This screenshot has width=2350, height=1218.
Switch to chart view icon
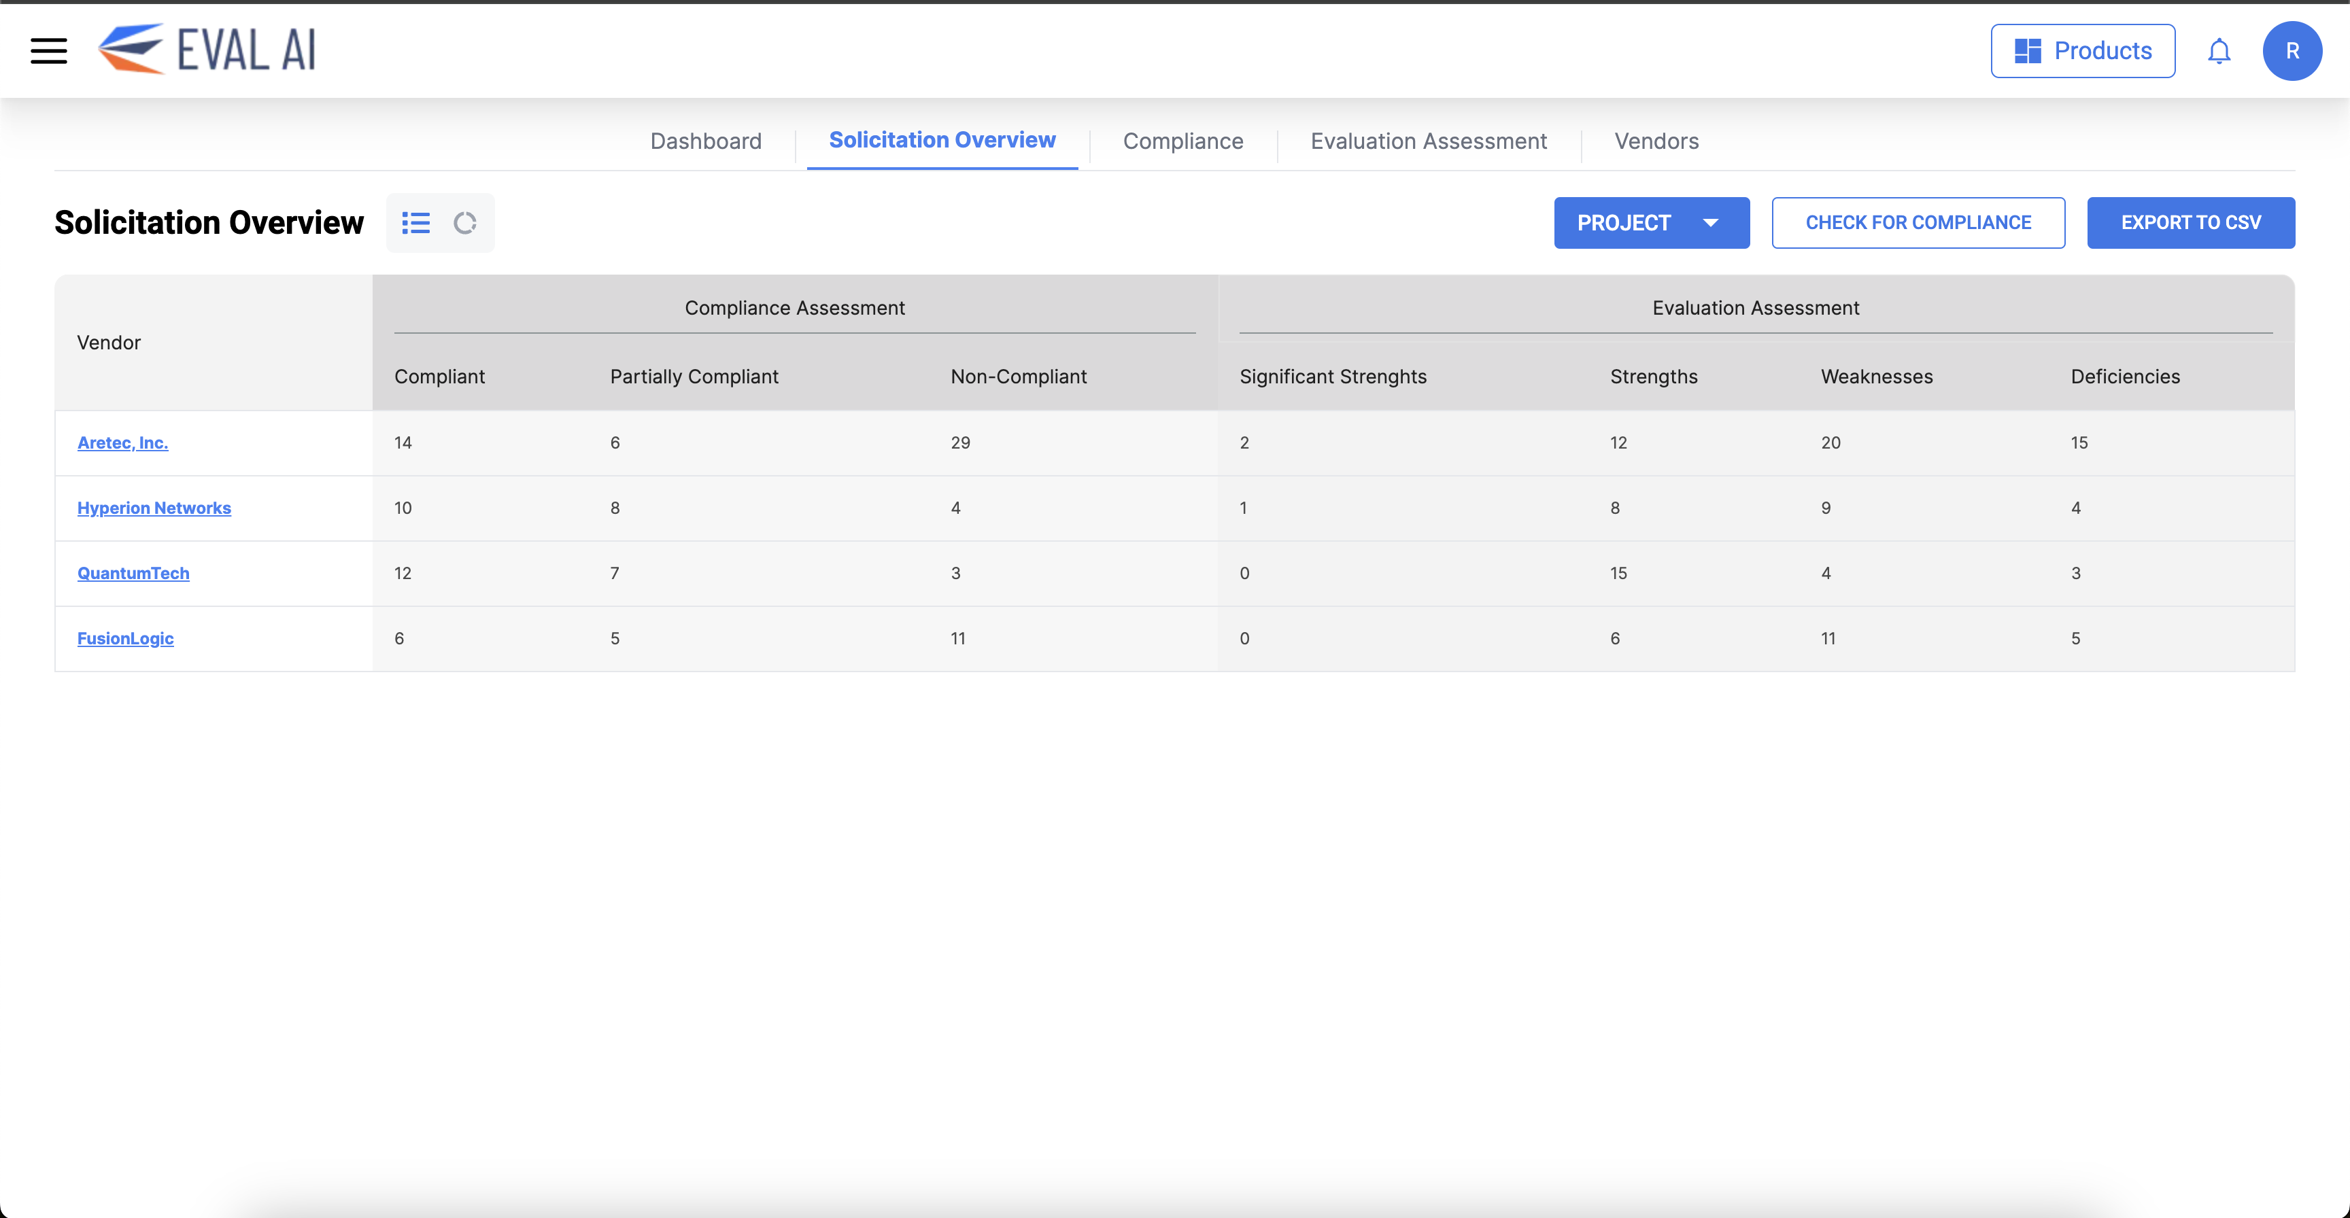click(x=465, y=222)
